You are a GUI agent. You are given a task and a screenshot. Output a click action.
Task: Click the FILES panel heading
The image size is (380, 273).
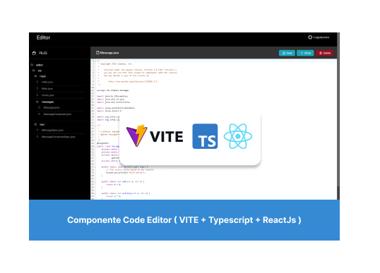pyautogui.click(x=43, y=53)
